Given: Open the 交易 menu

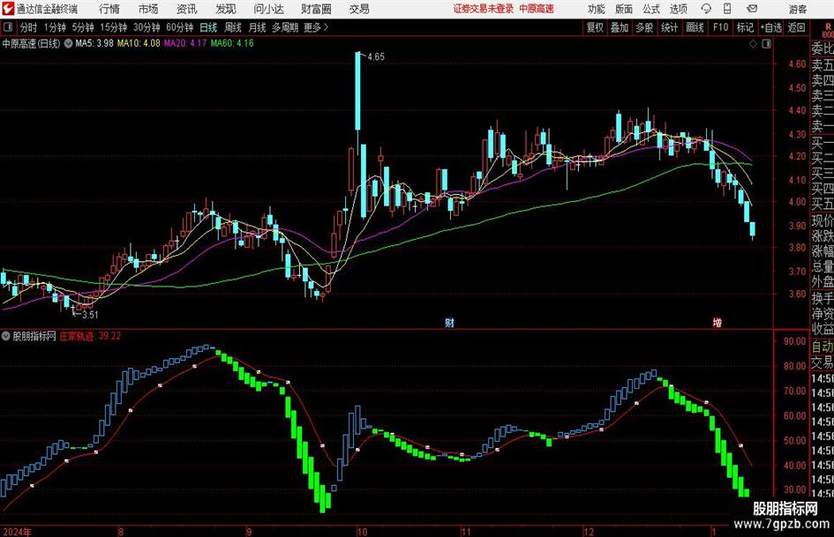Looking at the screenshot, I should (359, 9).
